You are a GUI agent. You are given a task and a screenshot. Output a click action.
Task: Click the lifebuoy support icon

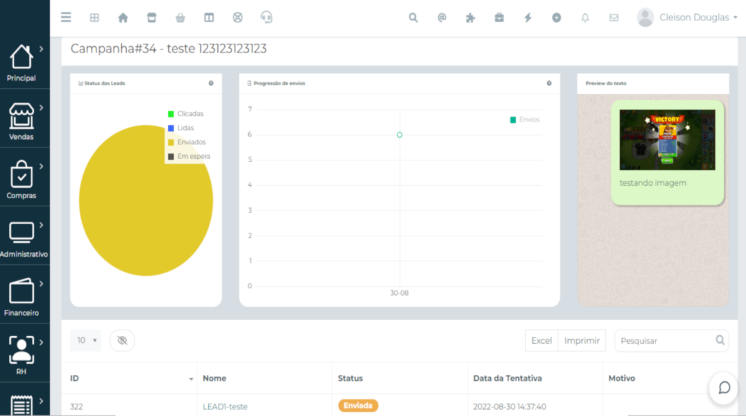[238, 18]
